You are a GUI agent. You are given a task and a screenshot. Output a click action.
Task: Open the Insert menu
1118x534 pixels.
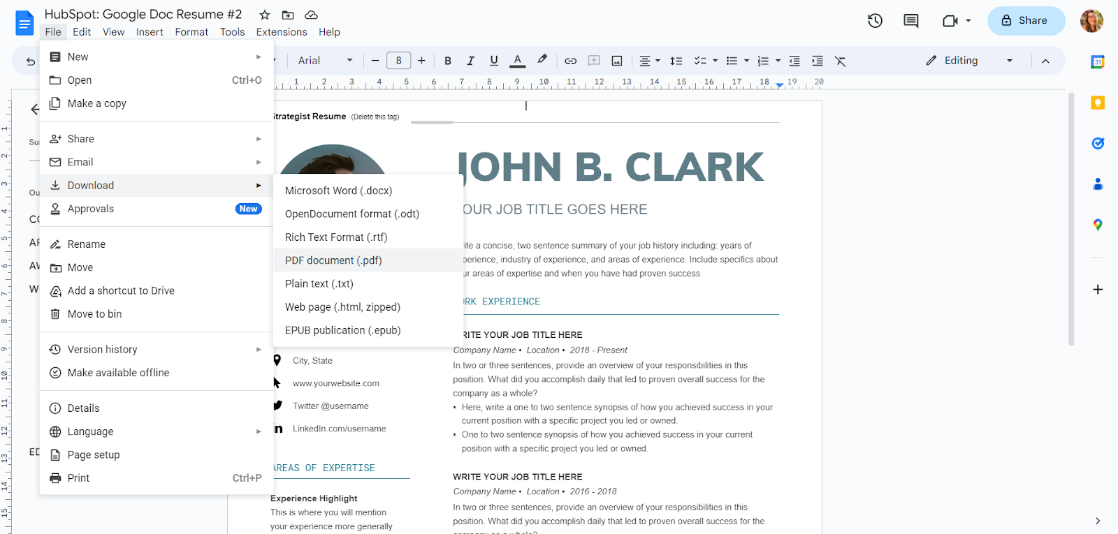point(150,32)
